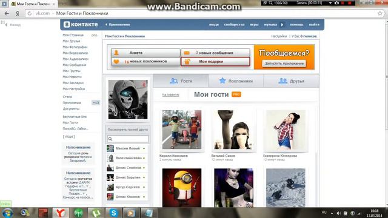Click the Мои подарки button
This screenshot has height=218, width=388.
point(216,62)
